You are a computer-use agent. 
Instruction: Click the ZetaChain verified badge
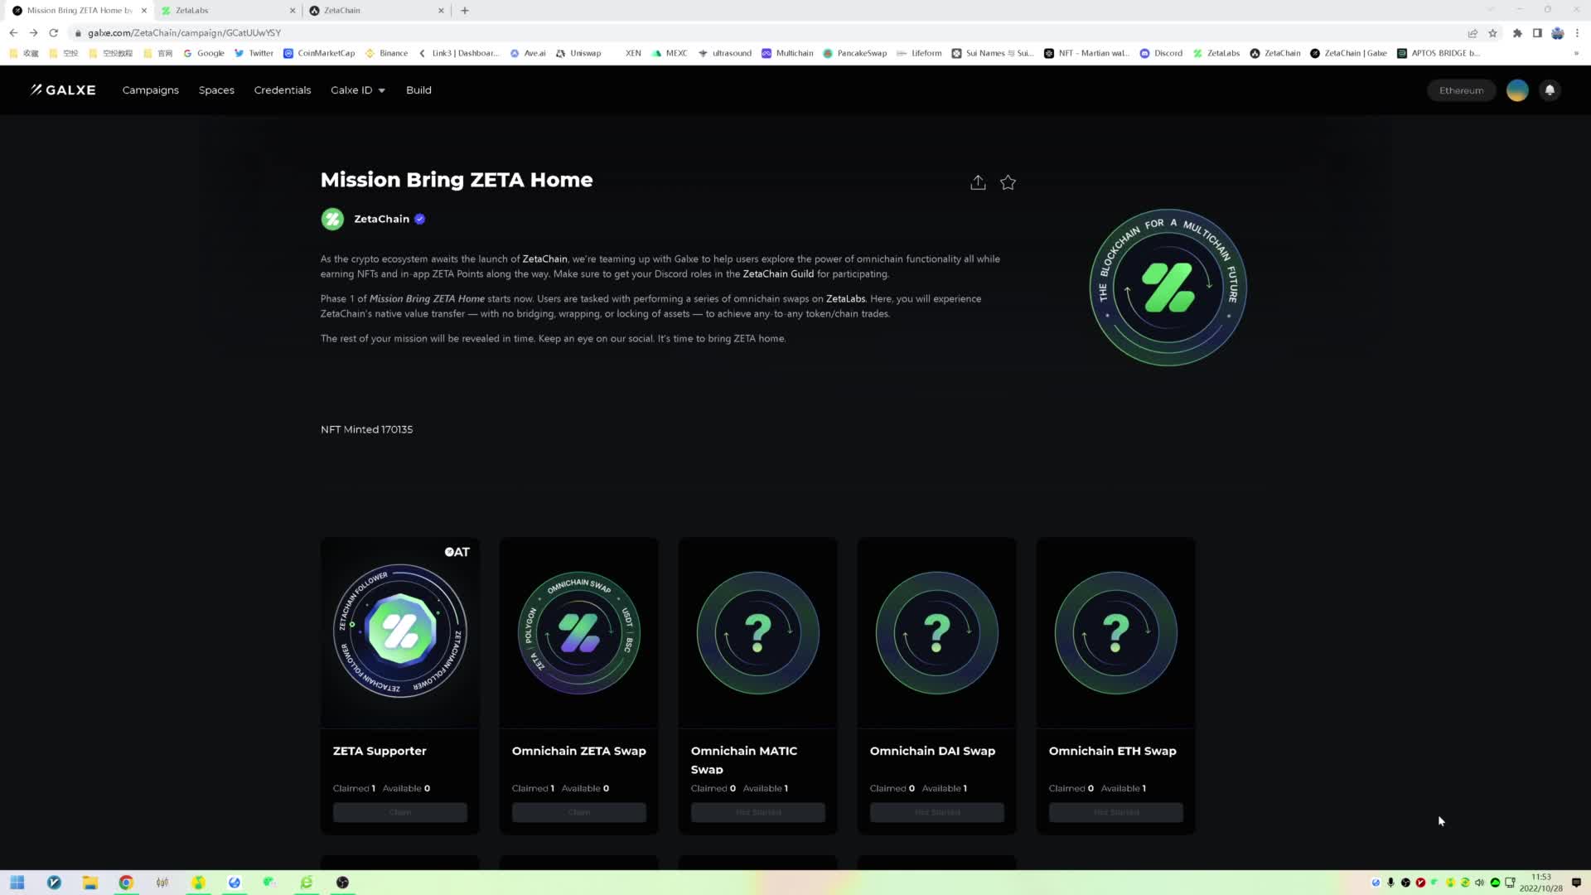420,219
